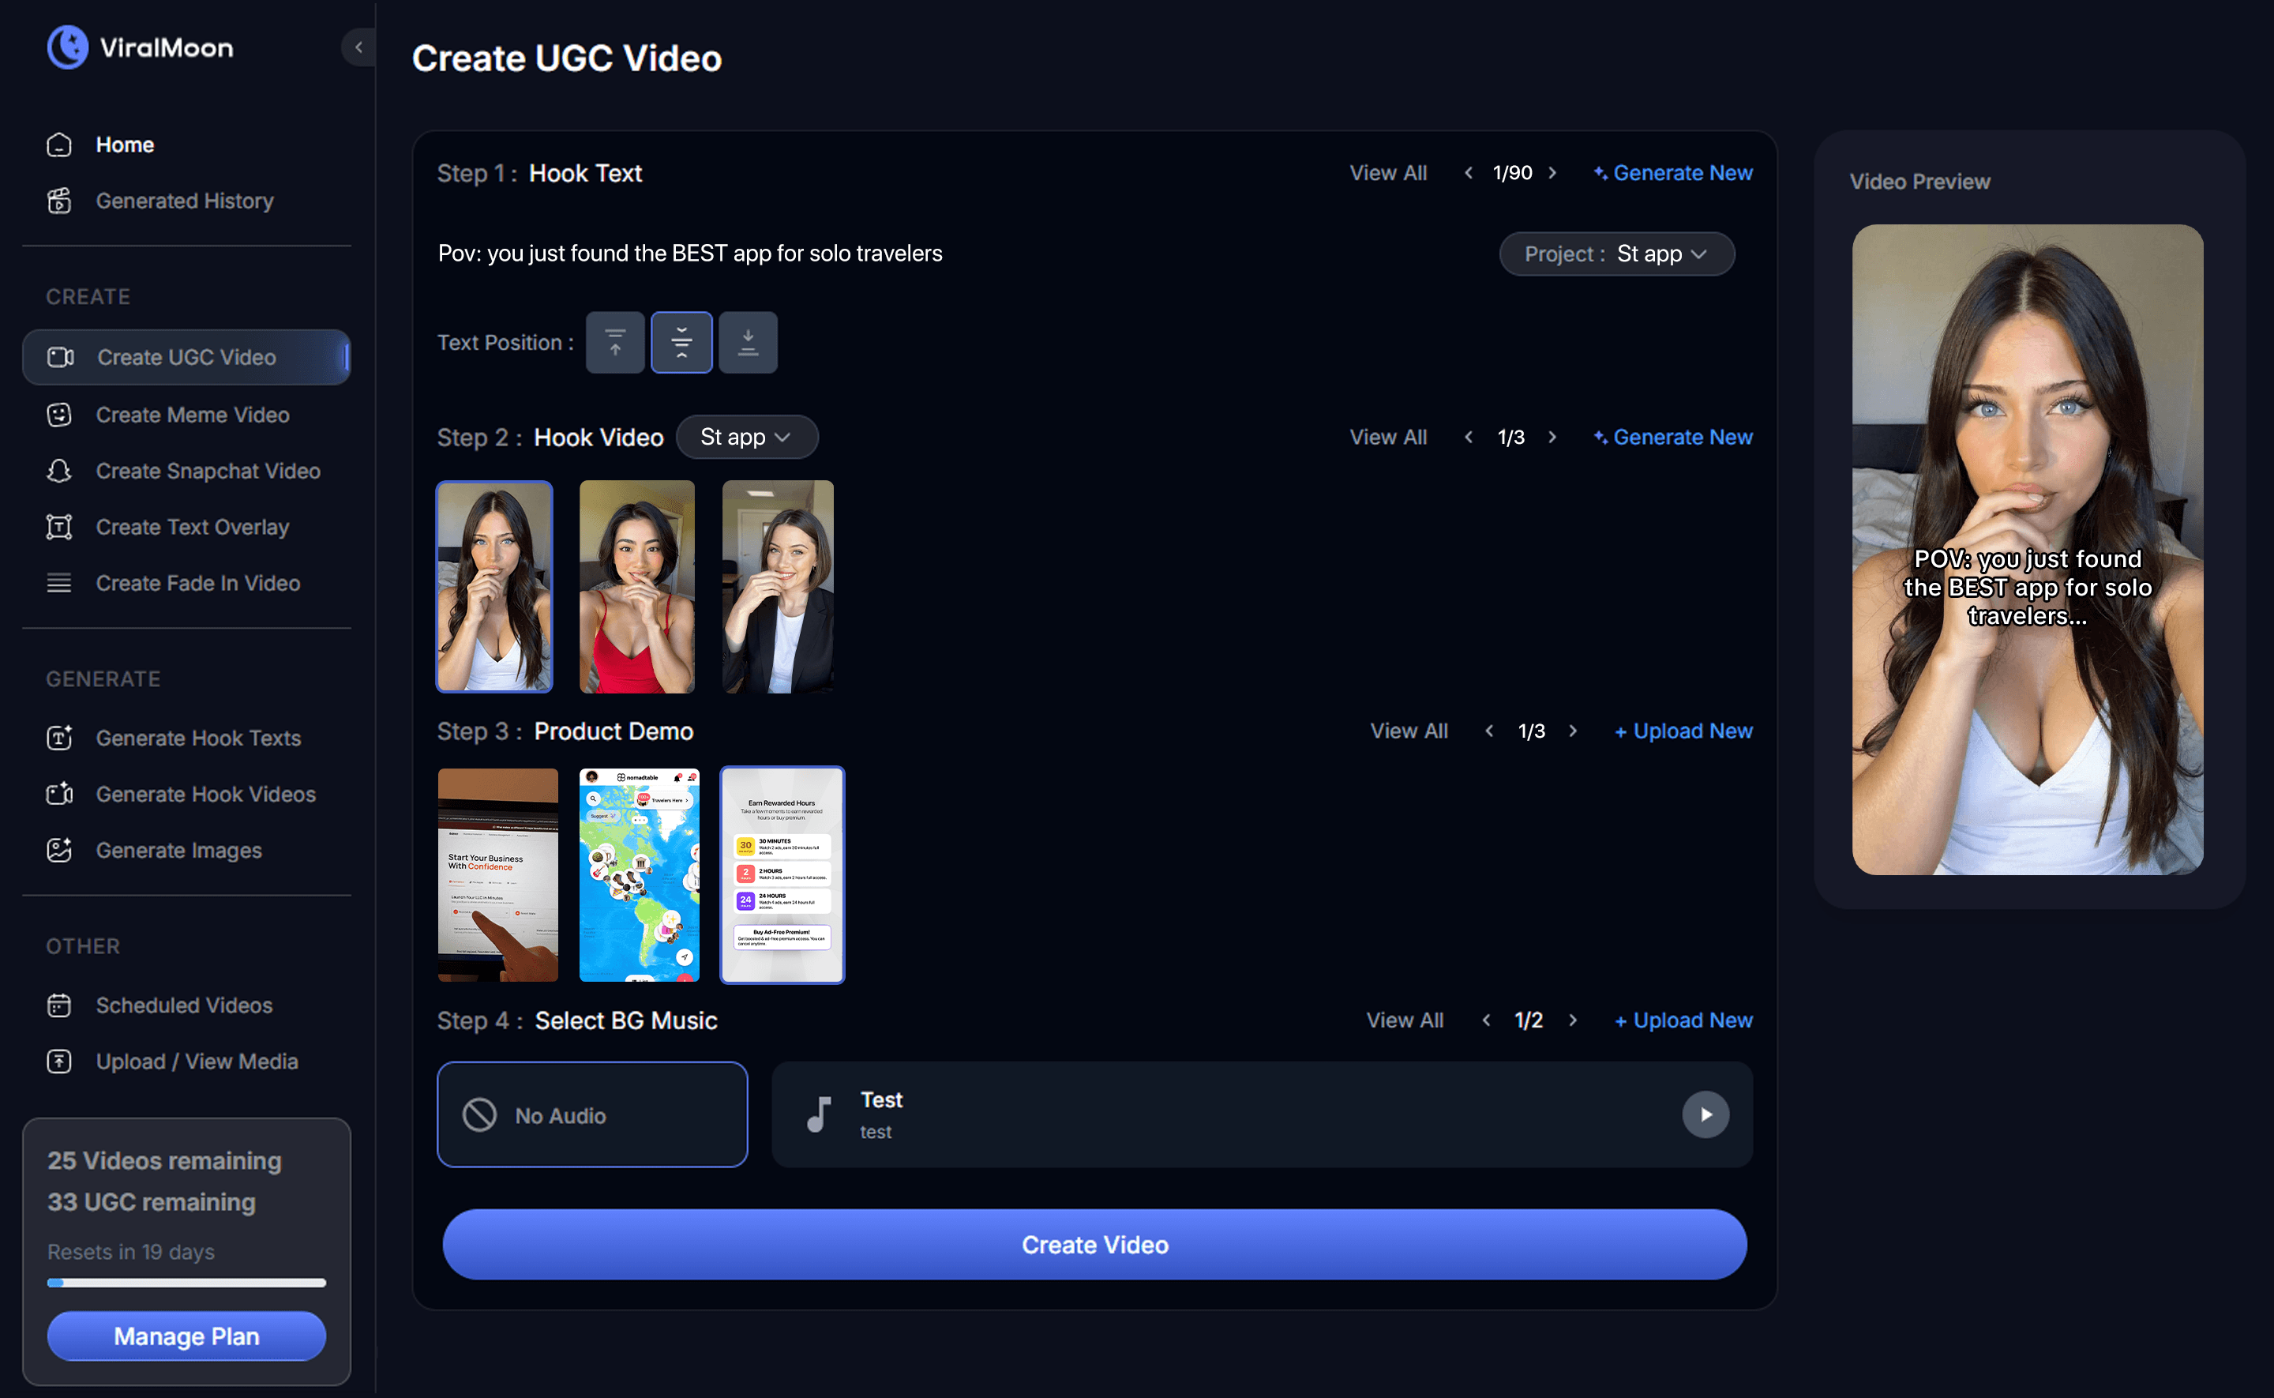
Task: Select the world map product demo thumbnail
Action: tap(639, 874)
